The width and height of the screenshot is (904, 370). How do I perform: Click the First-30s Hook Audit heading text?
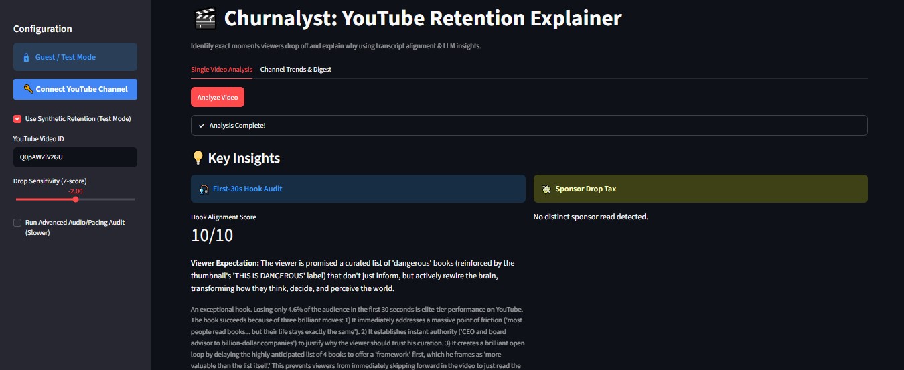(248, 189)
